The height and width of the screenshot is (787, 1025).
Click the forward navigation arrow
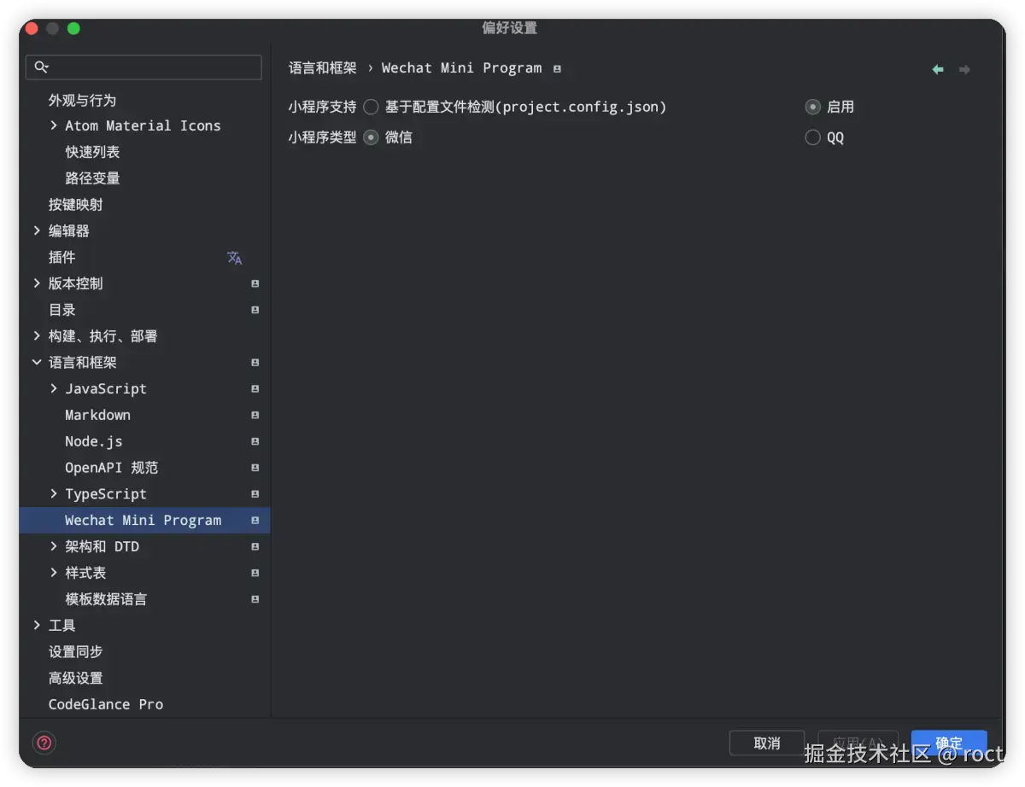(x=964, y=69)
